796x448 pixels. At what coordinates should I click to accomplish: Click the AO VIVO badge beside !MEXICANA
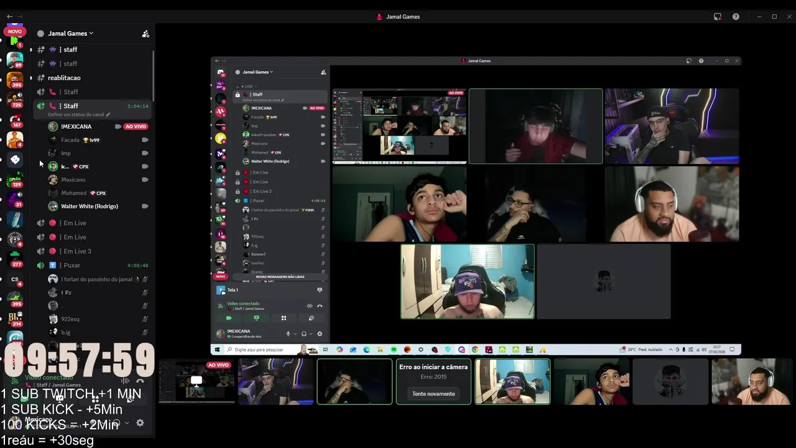coord(136,127)
